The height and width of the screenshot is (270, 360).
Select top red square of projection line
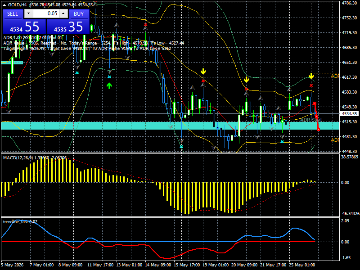tap(315, 103)
